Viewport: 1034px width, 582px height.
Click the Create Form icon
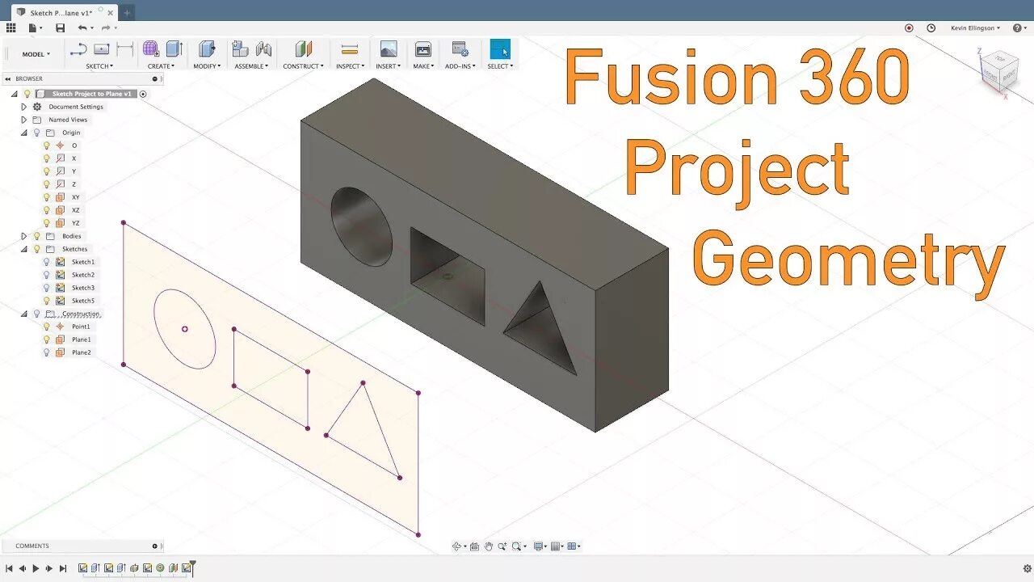pos(151,49)
